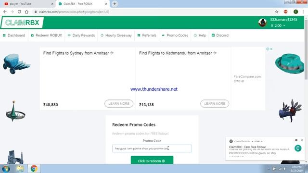Reload the current page
The image size is (308, 173).
19,12
